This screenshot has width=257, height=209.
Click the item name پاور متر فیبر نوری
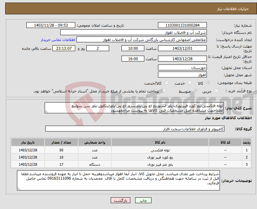[160, 164]
